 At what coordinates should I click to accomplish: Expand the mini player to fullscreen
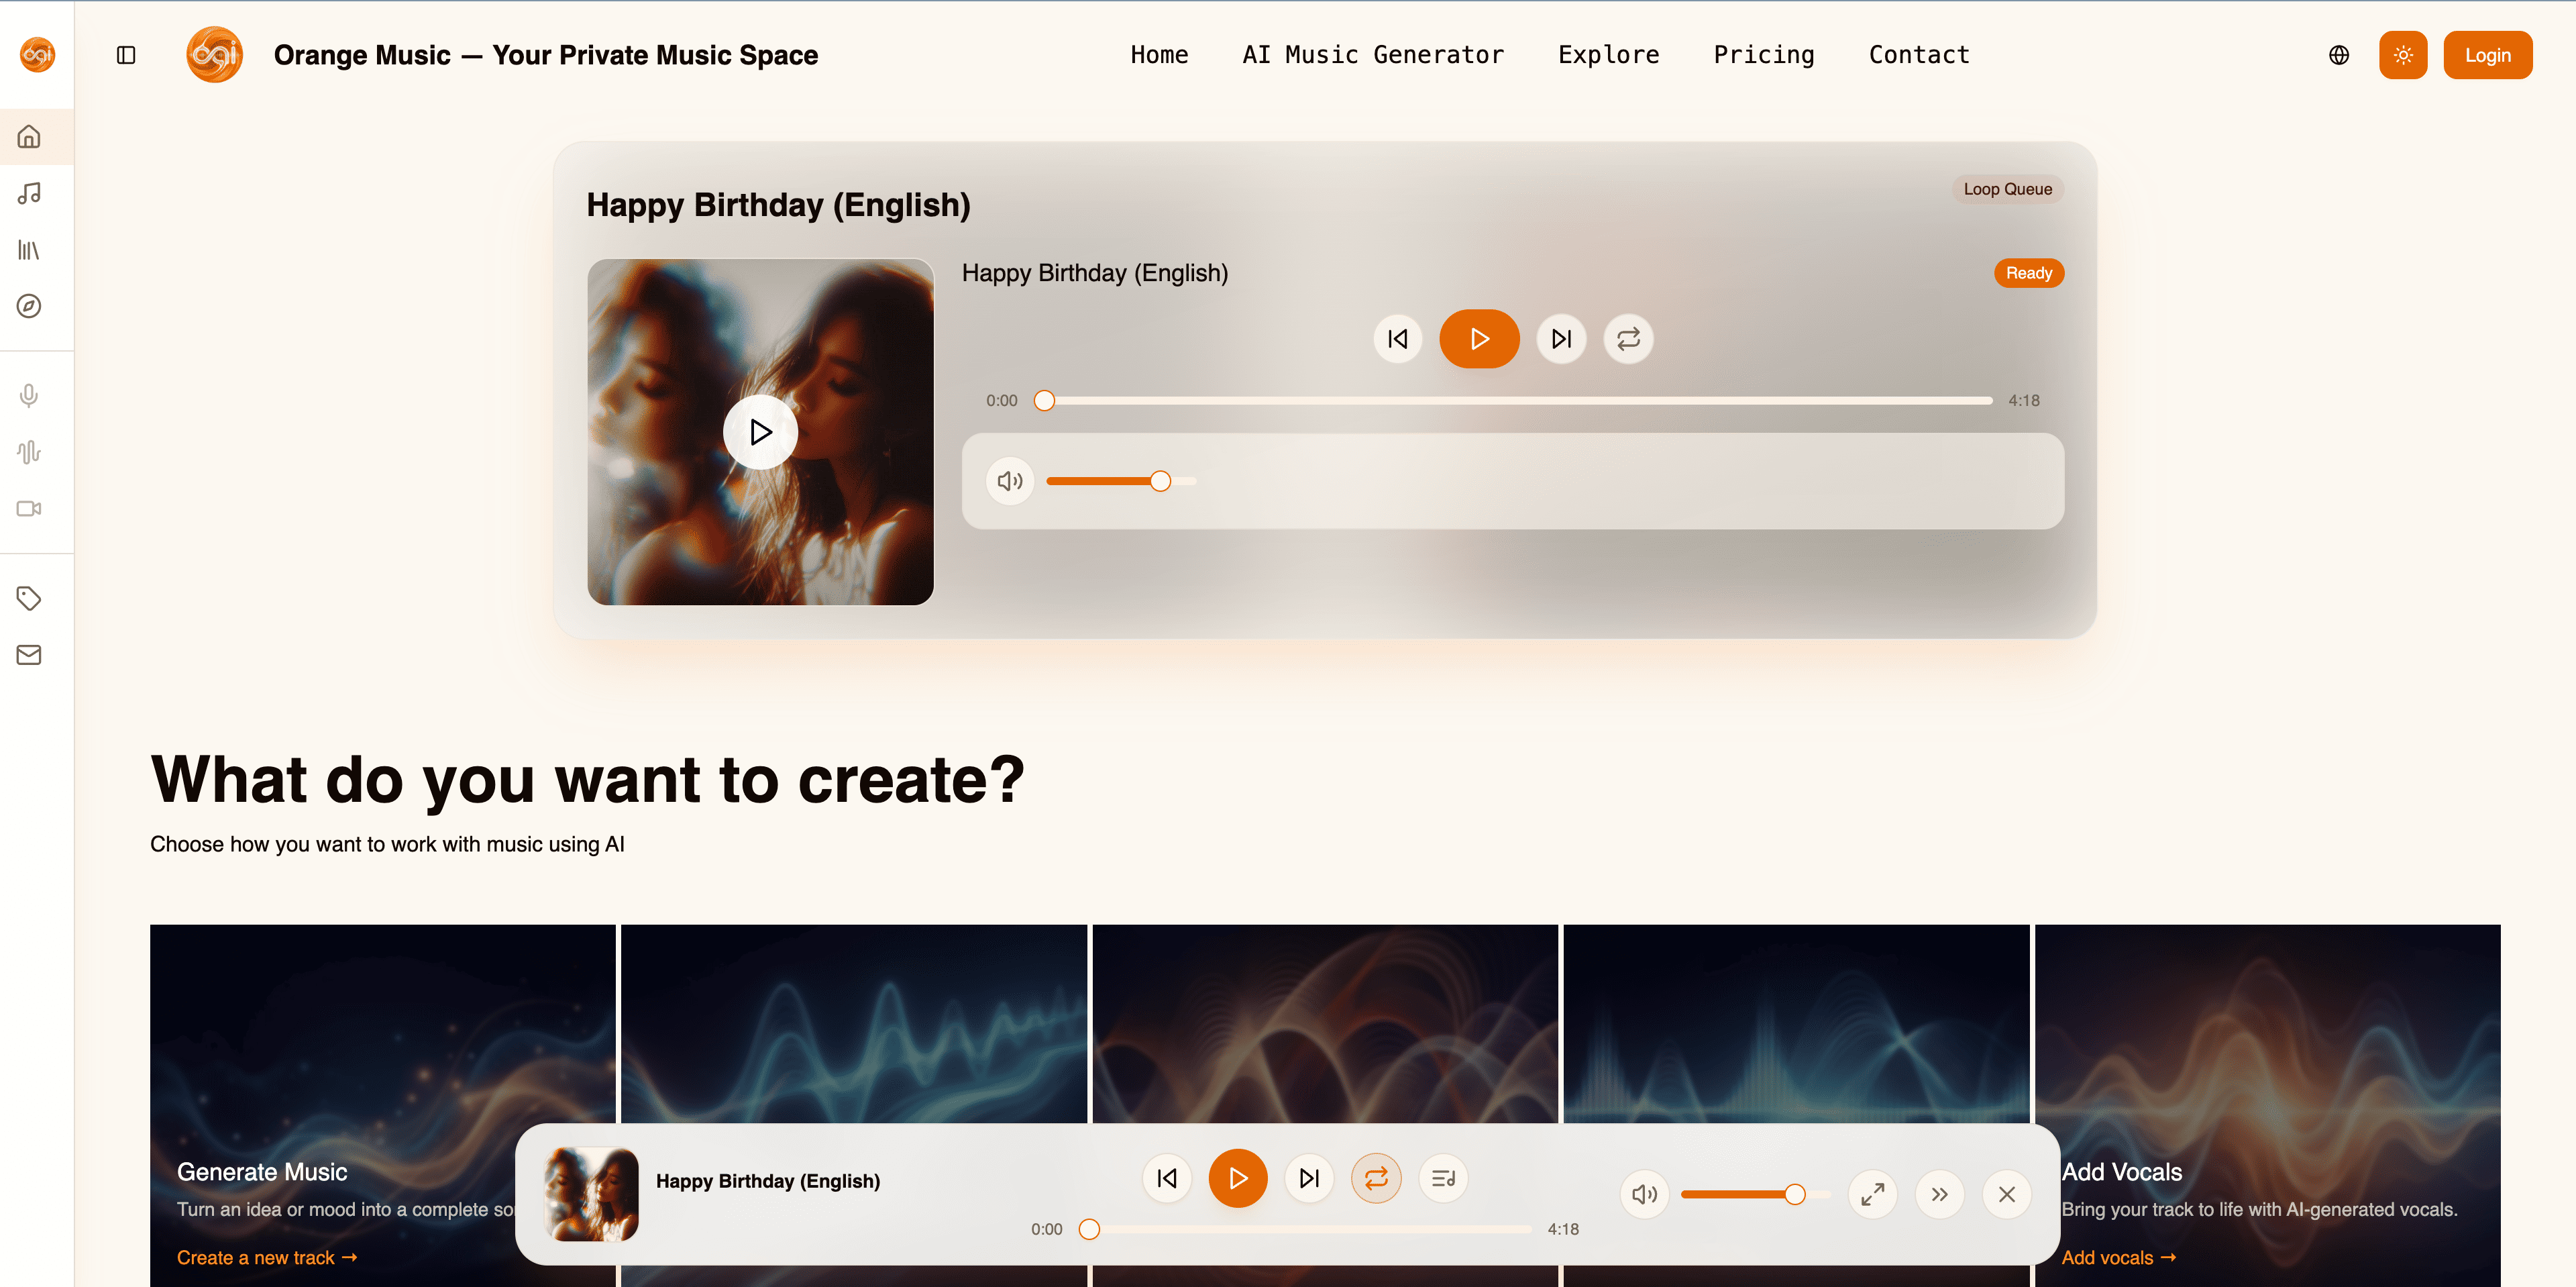[1873, 1193]
